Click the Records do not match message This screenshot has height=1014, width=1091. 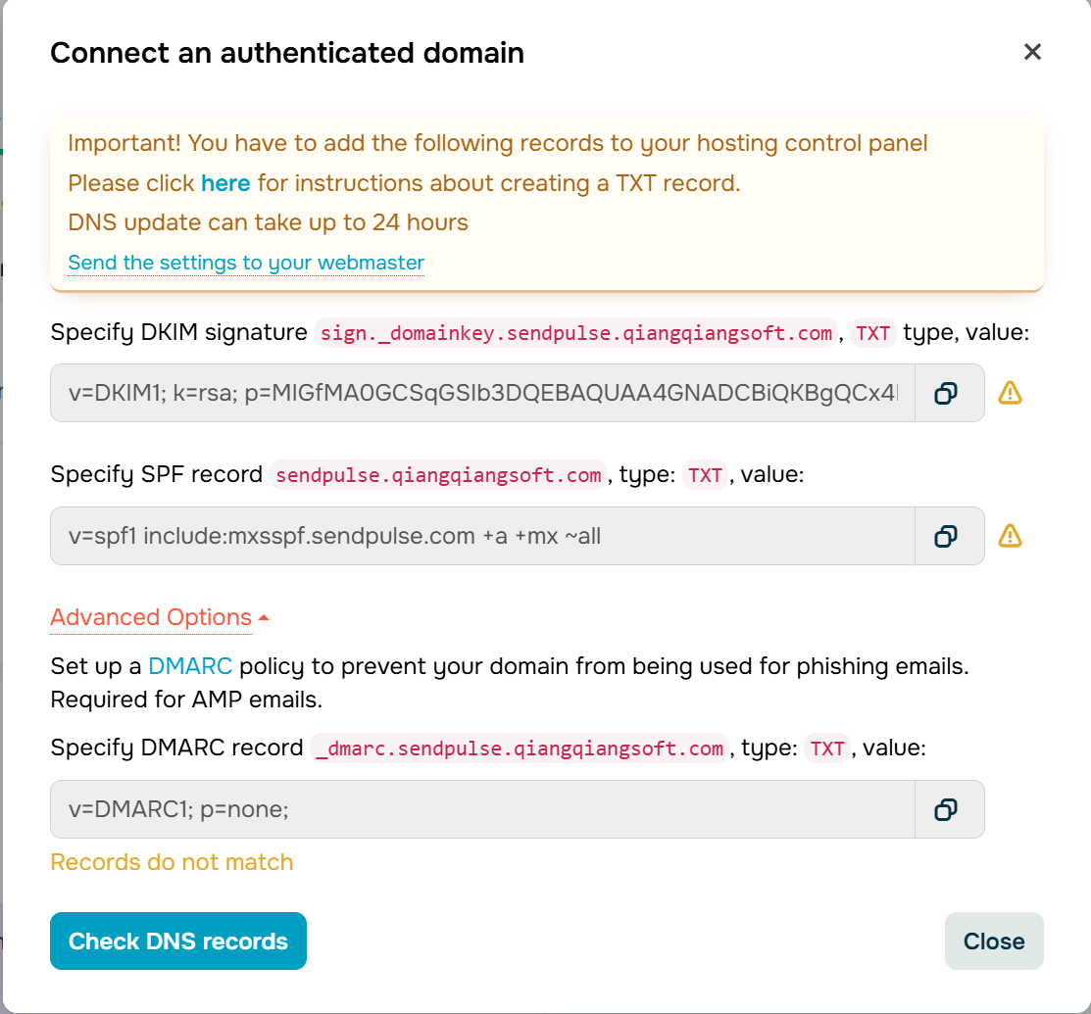pos(172,862)
